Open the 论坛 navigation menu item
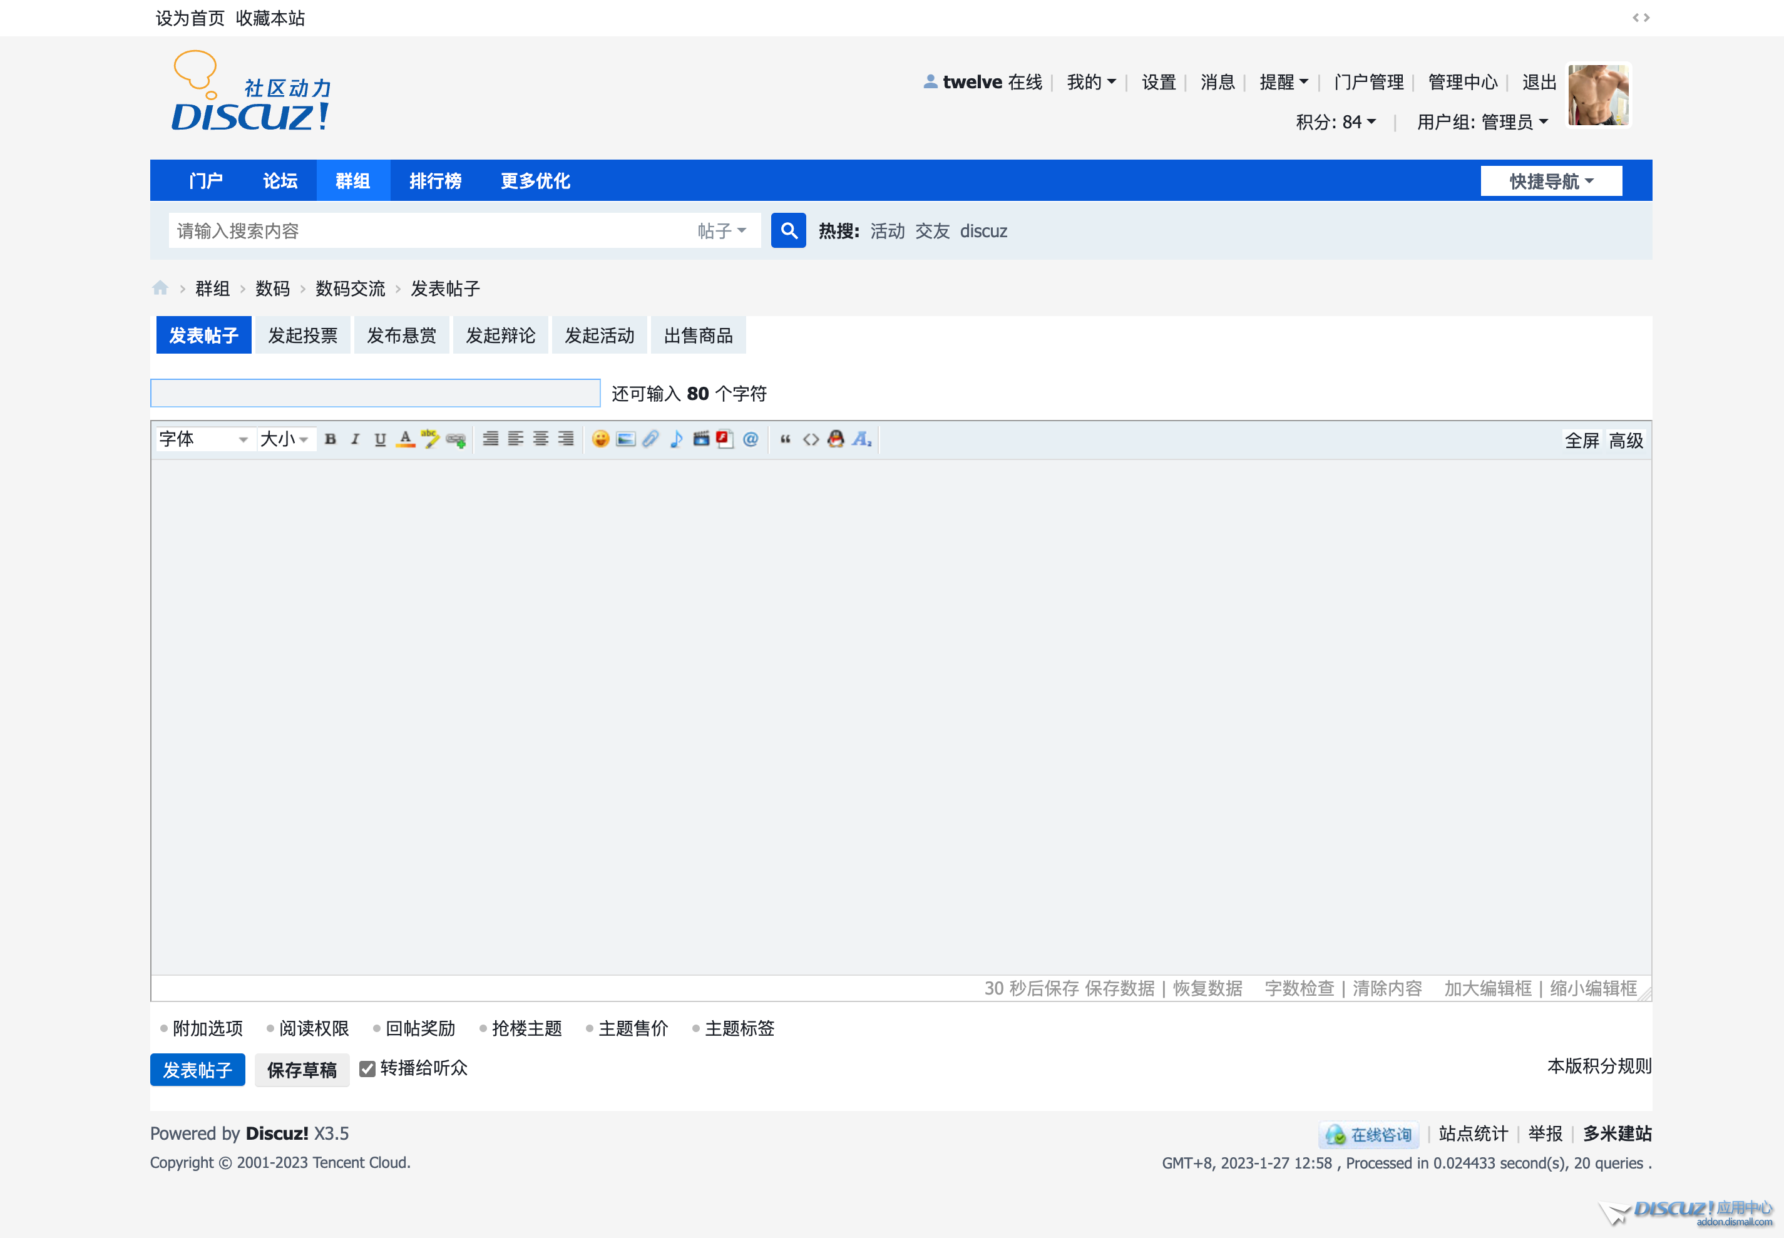Screen dimensions: 1784x1238 coord(280,181)
